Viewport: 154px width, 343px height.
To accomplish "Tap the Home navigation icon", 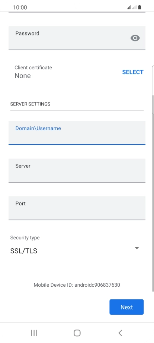I will 77,333.
